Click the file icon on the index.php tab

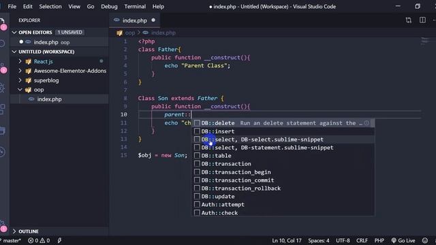[x=116, y=20]
